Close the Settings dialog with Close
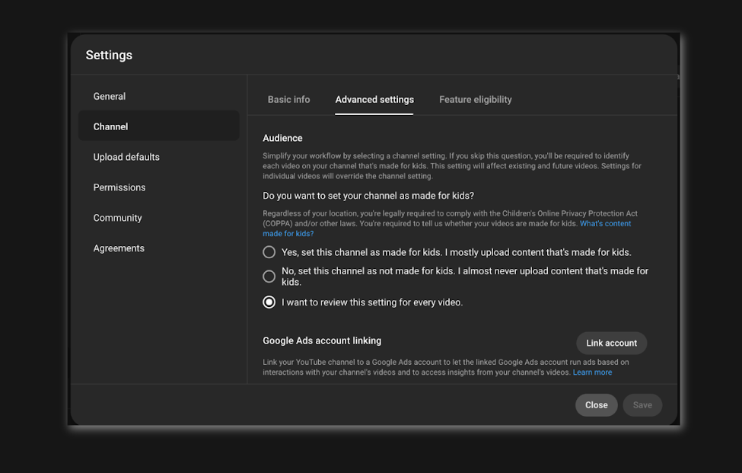 click(x=596, y=405)
